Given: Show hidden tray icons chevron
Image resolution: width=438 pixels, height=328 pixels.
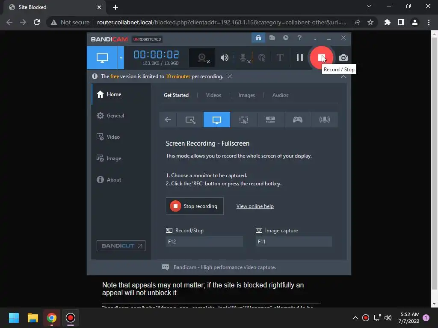Looking at the screenshot, I should point(355,318).
